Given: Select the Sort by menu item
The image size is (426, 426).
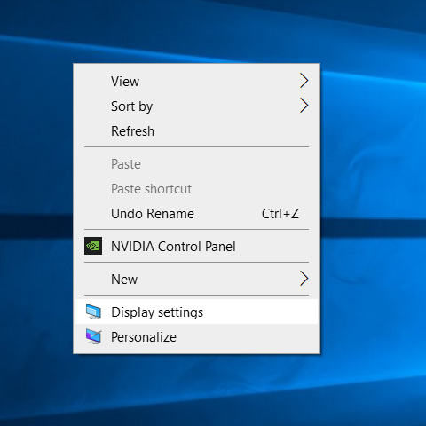Looking at the screenshot, I should [196, 106].
